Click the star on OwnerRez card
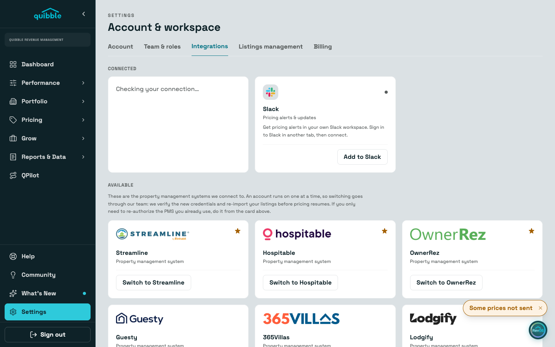555x347 pixels. coord(531,231)
